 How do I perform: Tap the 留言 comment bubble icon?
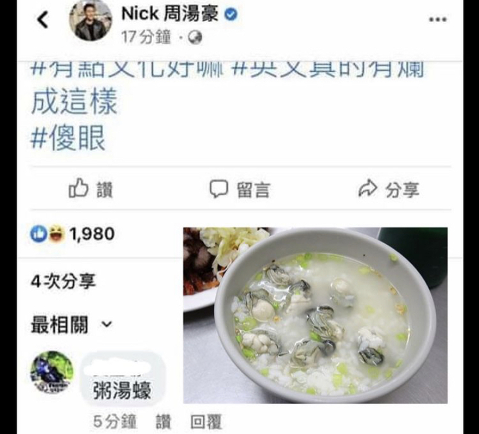tap(219, 188)
